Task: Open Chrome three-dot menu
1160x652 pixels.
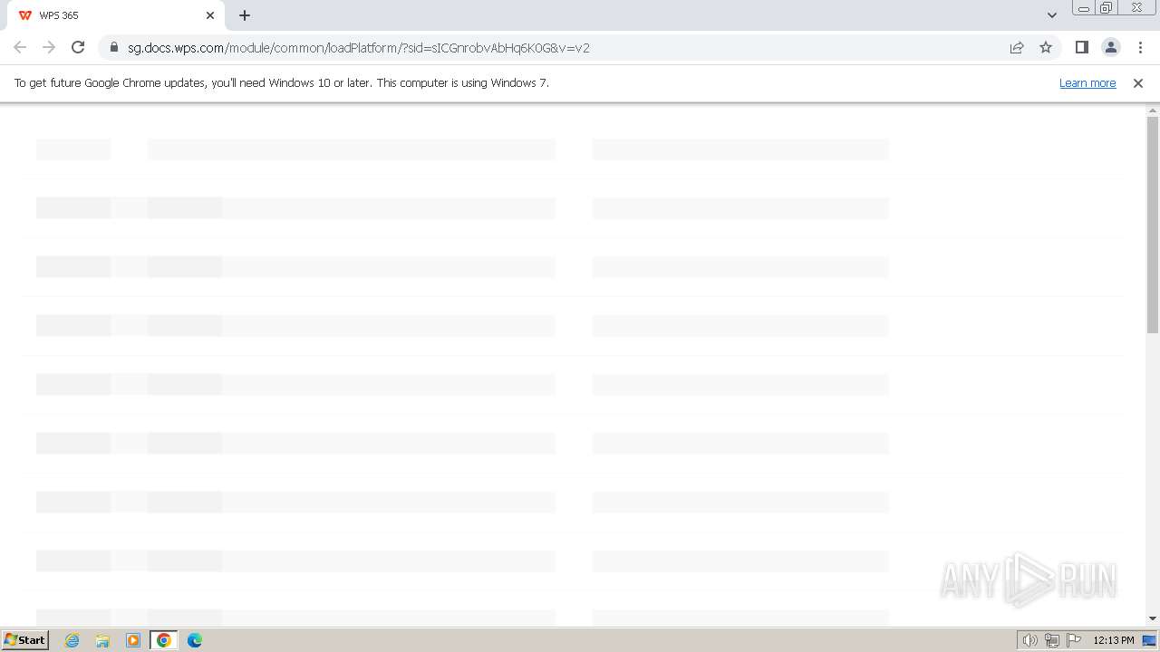Action: tap(1140, 47)
